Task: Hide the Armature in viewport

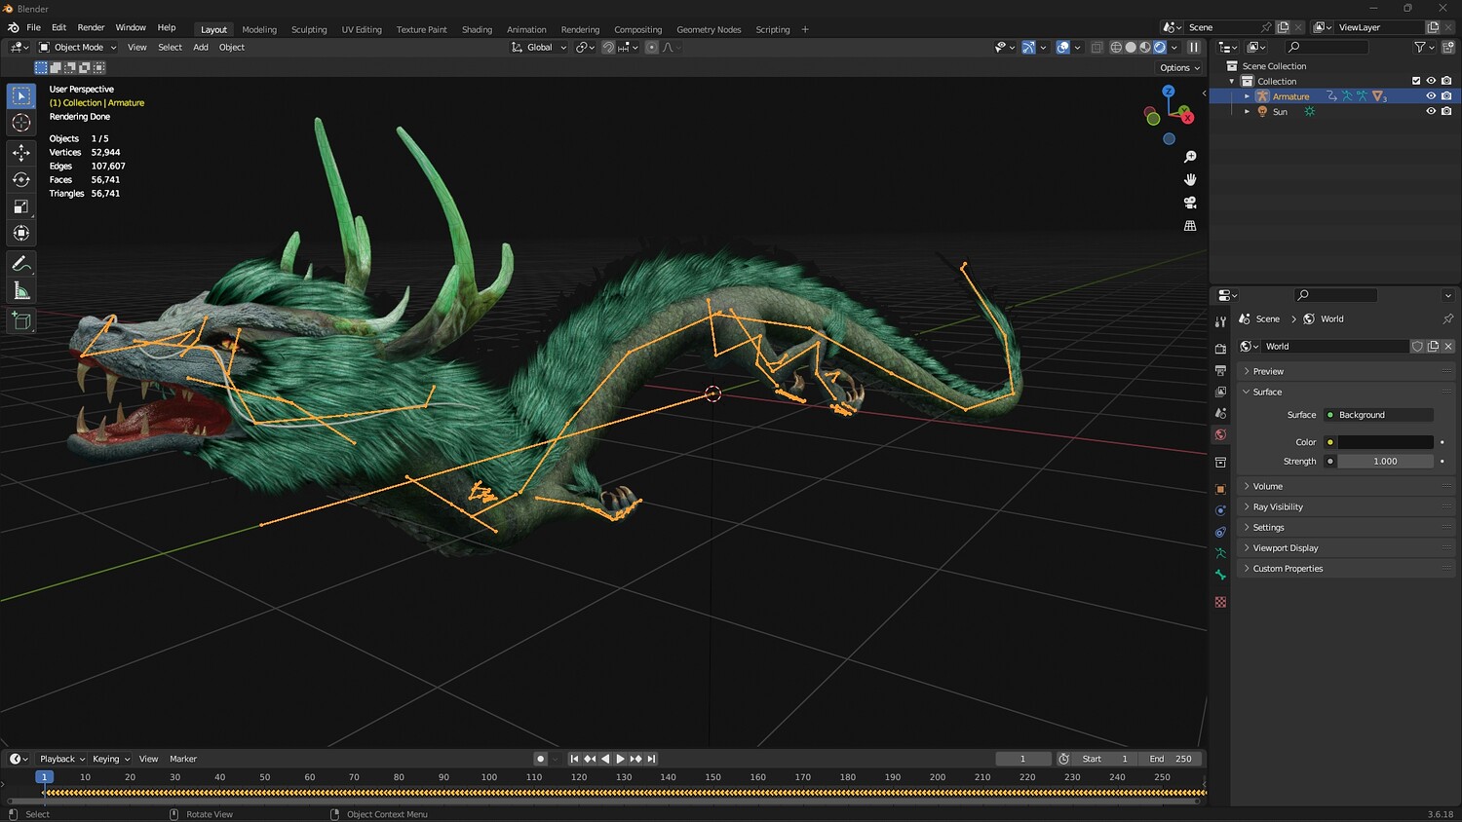Action: [x=1430, y=96]
